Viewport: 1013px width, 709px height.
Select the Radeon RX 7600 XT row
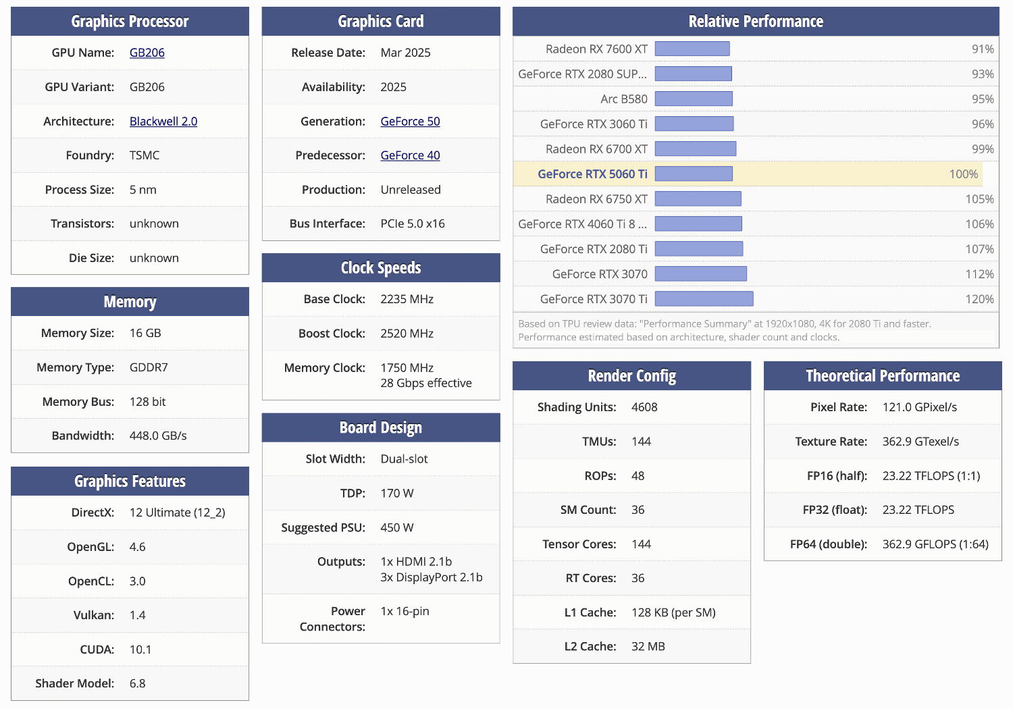click(756, 49)
